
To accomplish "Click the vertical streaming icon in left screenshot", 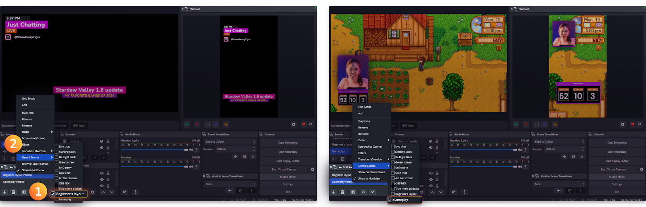I will (x=187, y=124).
